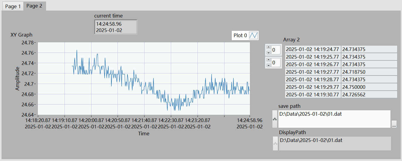The image size is (402, 161).
Task: Click the Plot 0 legend label
Action: tap(240, 36)
